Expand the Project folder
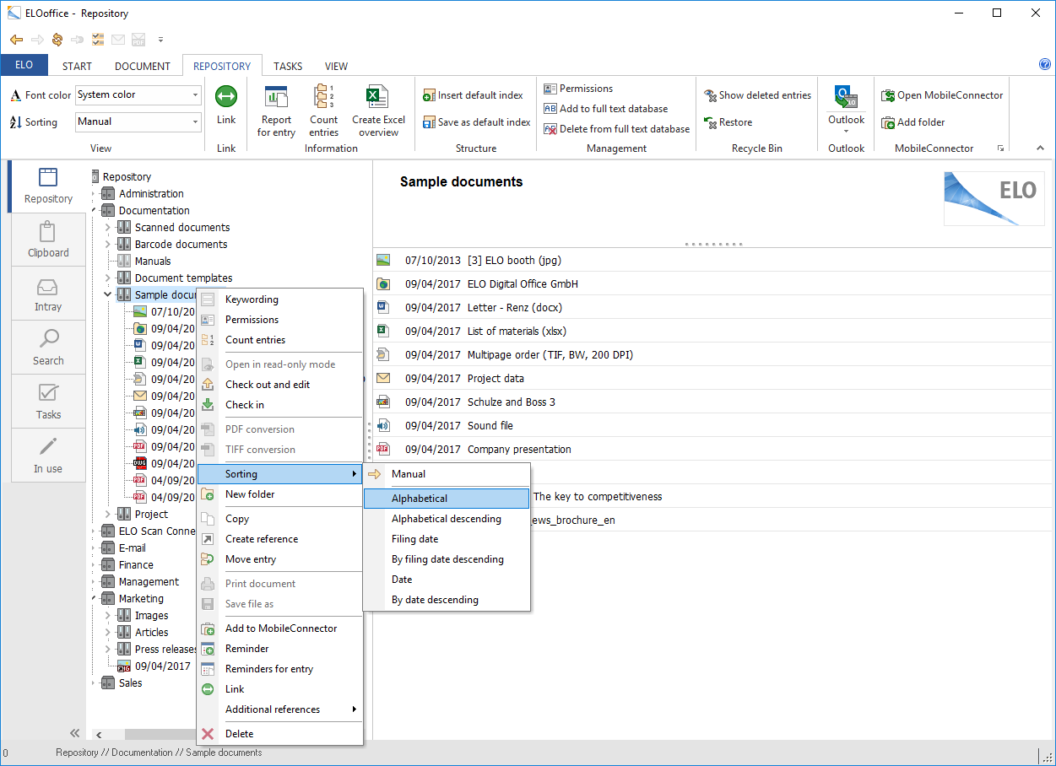This screenshot has height=766, width=1056. [107, 515]
